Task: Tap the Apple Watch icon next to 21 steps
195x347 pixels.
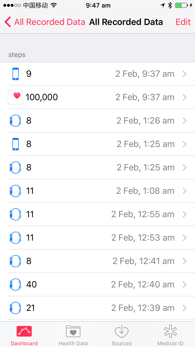Action: (x=15, y=308)
